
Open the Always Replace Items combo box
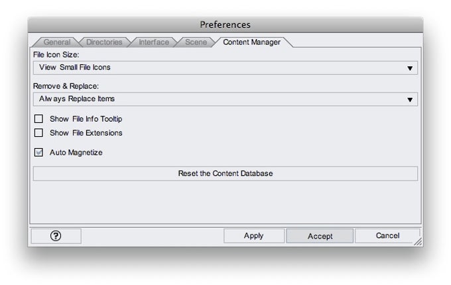(225, 99)
